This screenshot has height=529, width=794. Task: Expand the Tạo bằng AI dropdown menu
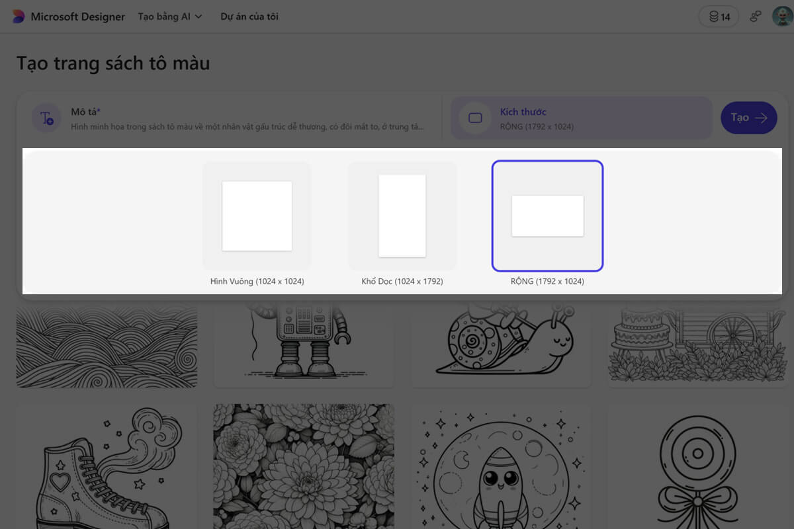coord(169,17)
